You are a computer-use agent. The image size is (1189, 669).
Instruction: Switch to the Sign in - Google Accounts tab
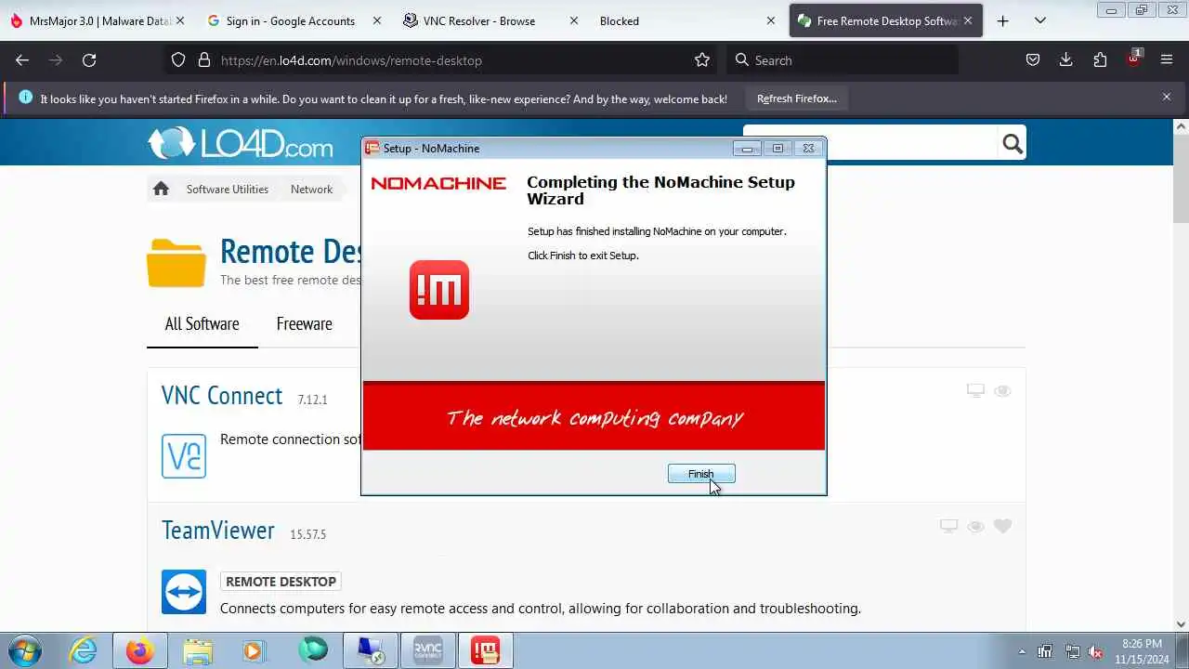pyautogui.click(x=290, y=20)
